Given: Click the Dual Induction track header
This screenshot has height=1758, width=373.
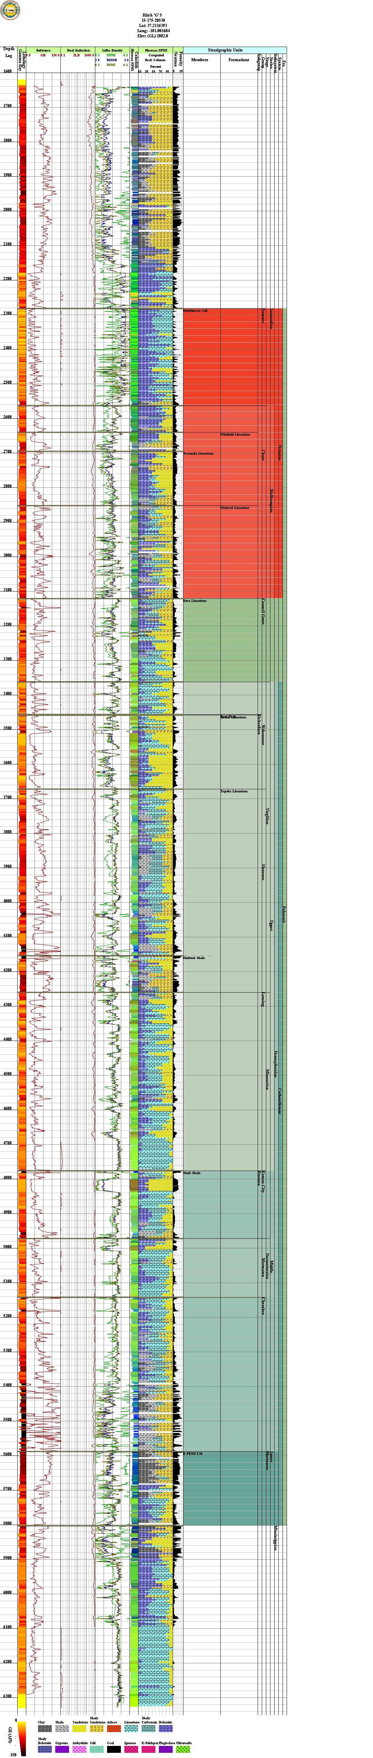Looking at the screenshot, I should [x=78, y=50].
